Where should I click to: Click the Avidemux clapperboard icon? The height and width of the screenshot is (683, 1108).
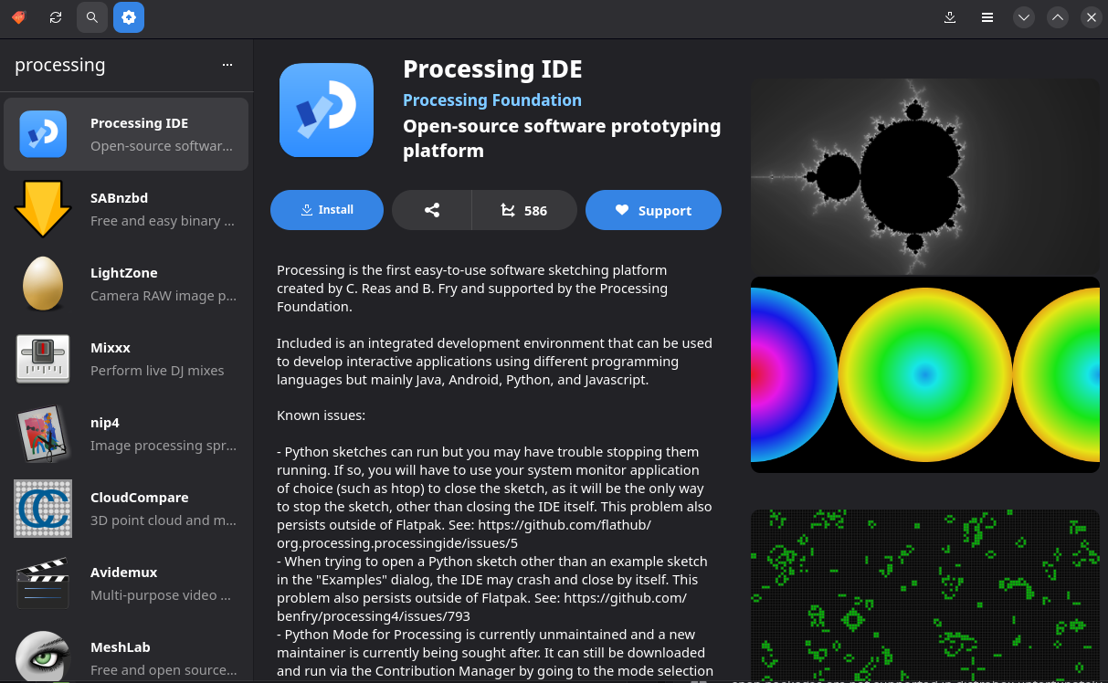(x=43, y=583)
